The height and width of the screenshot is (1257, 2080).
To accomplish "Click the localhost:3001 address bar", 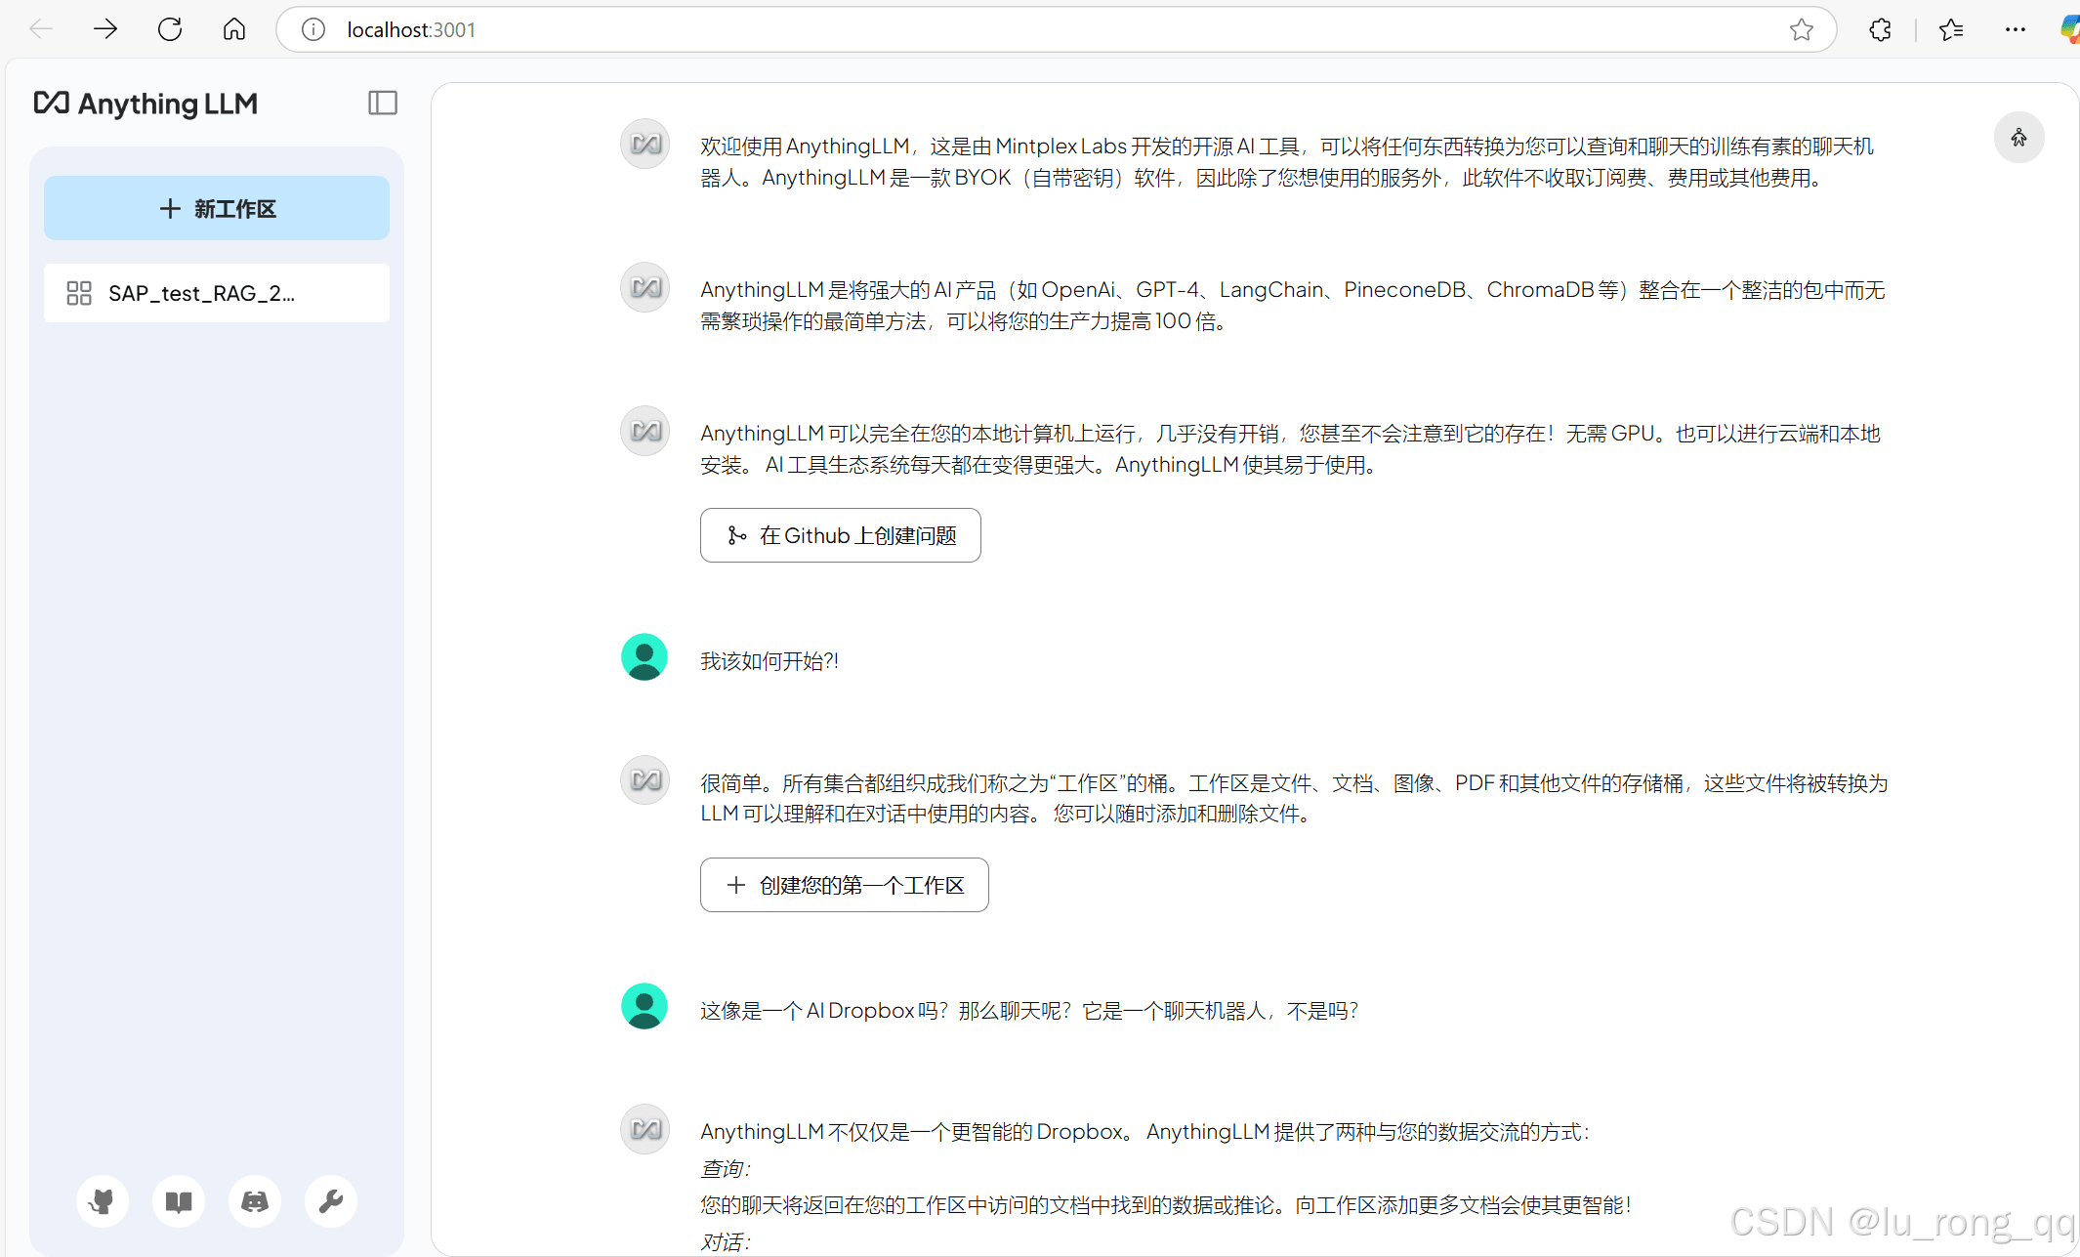I will (1057, 30).
